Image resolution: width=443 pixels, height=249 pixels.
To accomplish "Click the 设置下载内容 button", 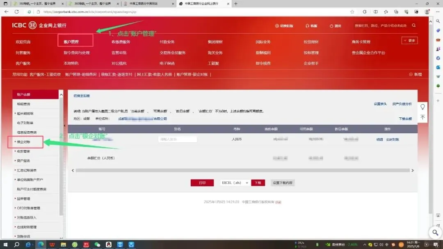I will coord(282,183).
